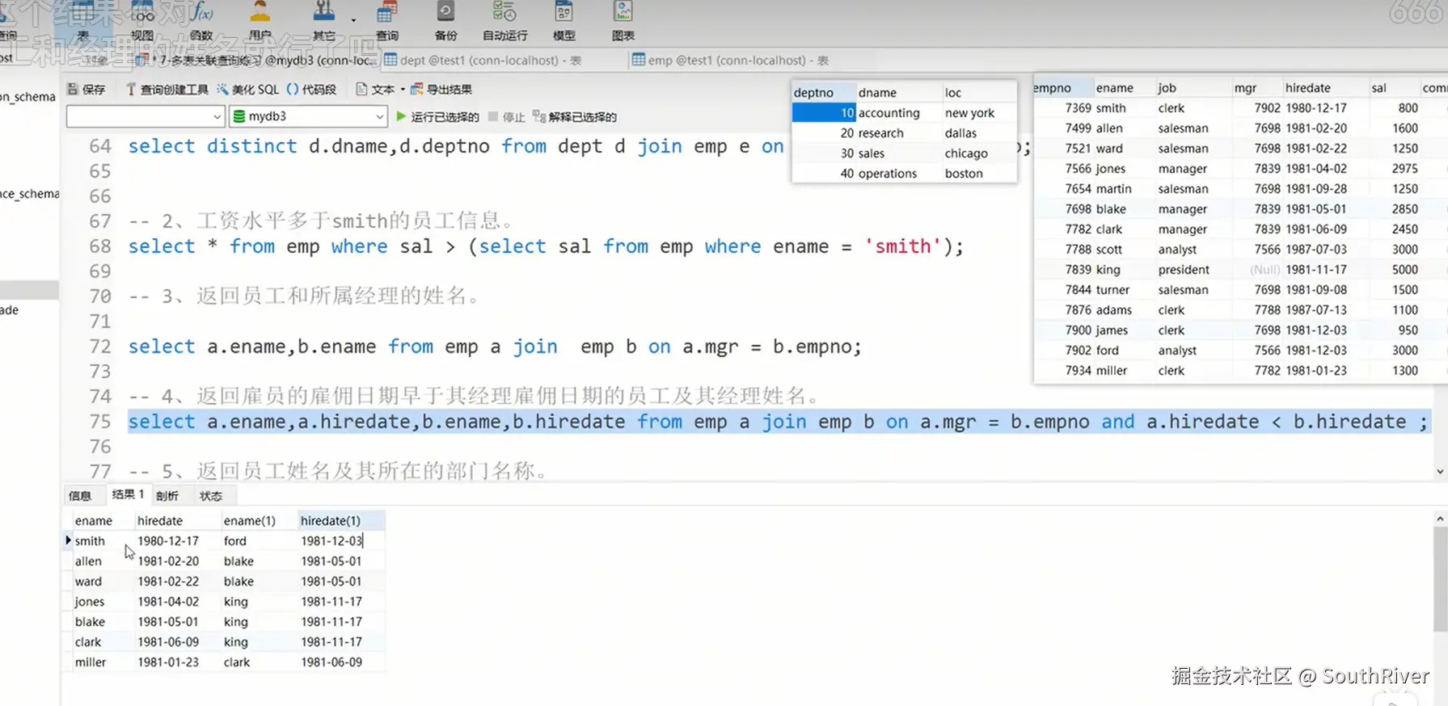Image resolution: width=1448 pixels, height=706 pixels.
Task: Select the 1981-12-03 cell in smith row
Action: point(341,540)
